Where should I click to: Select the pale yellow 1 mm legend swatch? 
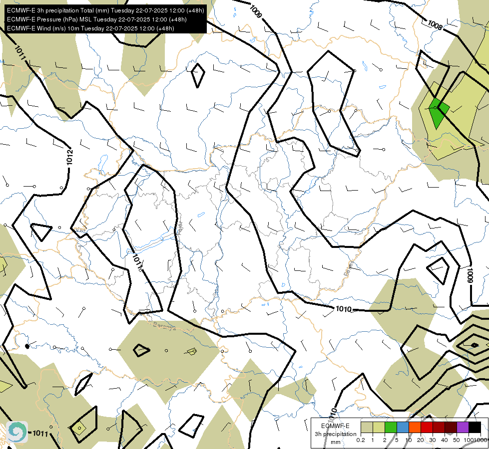pyautogui.click(x=379, y=427)
